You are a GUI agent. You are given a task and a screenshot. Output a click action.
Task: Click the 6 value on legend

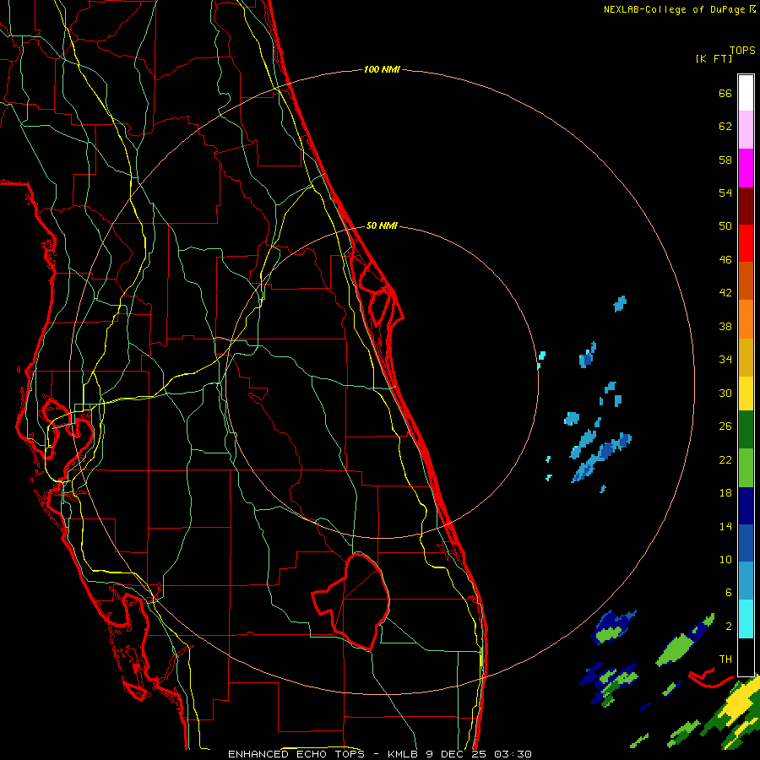(x=728, y=593)
